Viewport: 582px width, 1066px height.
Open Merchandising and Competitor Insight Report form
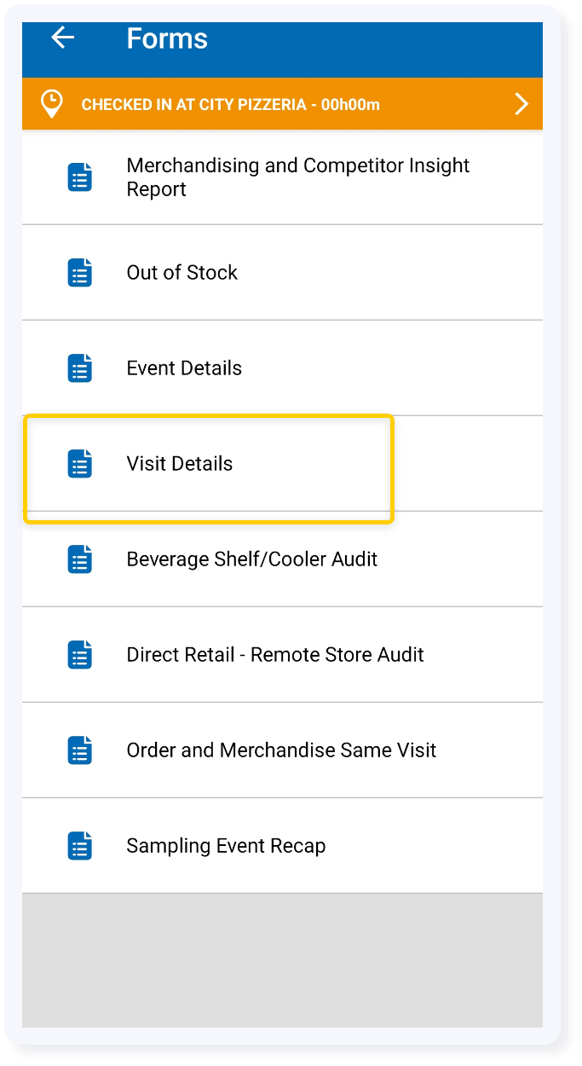[x=282, y=177]
